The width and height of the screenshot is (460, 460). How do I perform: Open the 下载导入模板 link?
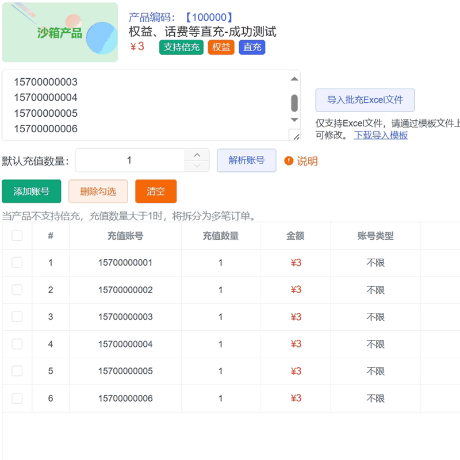point(381,135)
